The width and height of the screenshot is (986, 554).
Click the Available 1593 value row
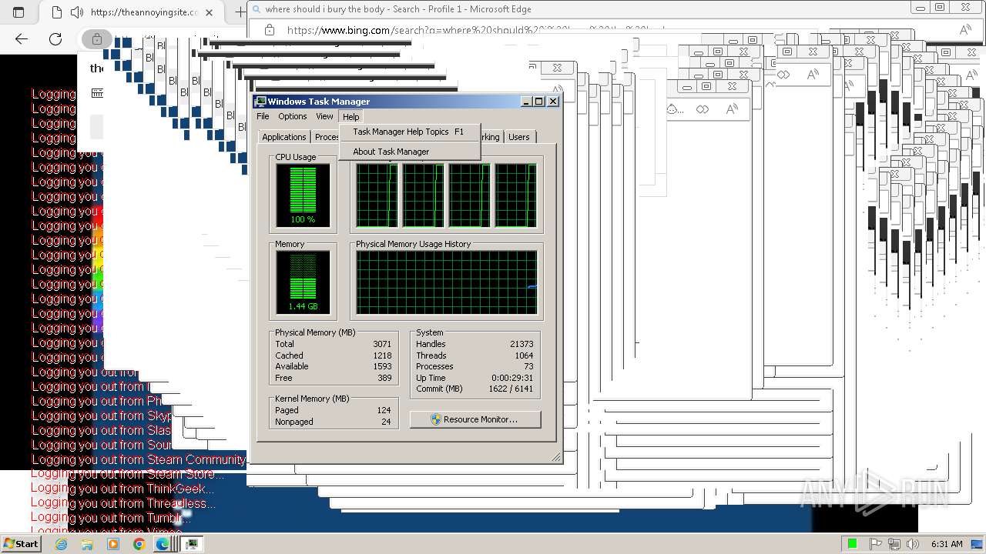[x=333, y=366]
